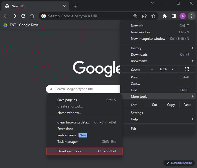Choose Clear browsing data option

click(x=73, y=122)
